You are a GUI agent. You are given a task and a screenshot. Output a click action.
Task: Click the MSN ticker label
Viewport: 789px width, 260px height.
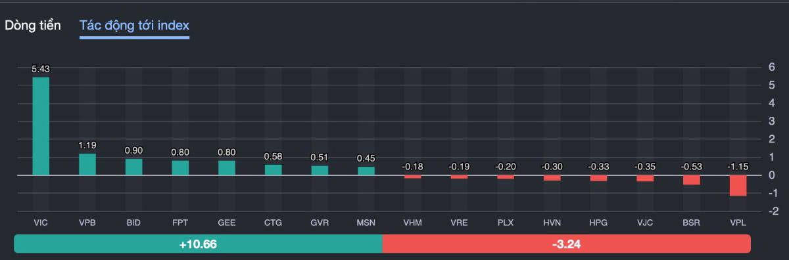click(x=366, y=223)
